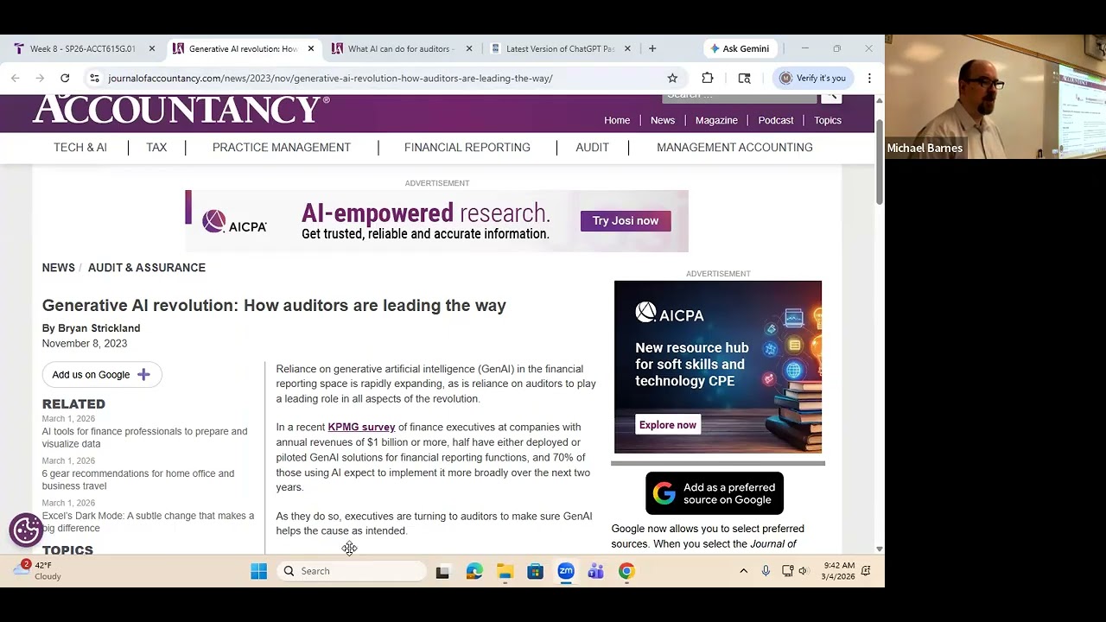Click Try Josi now ad button
This screenshot has height=622, width=1106.
tap(626, 221)
